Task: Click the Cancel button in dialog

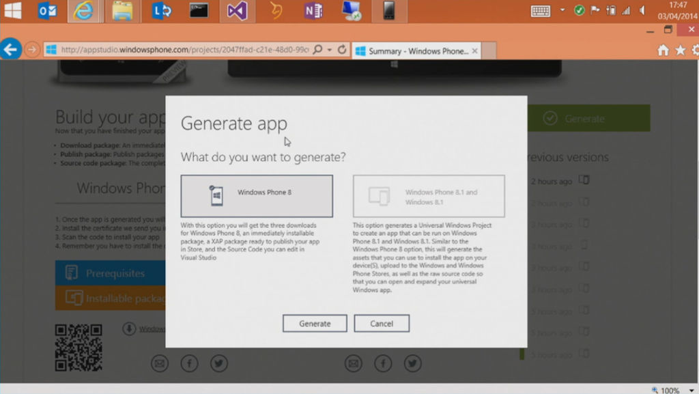Action: pyautogui.click(x=382, y=324)
